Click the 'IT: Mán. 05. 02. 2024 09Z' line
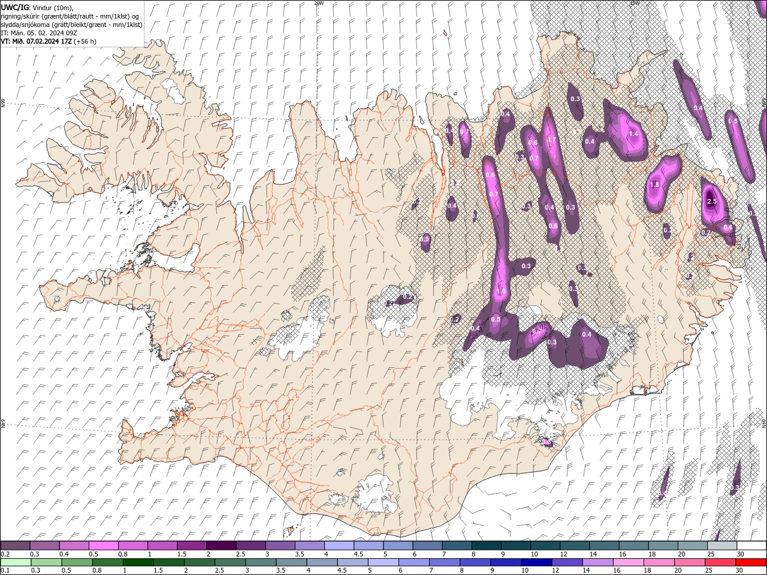The height and width of the screenshot is (575, 767). pos(39,33)
